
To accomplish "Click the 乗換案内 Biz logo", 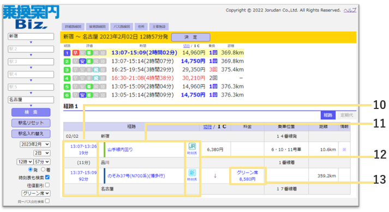I will [31, 17].
